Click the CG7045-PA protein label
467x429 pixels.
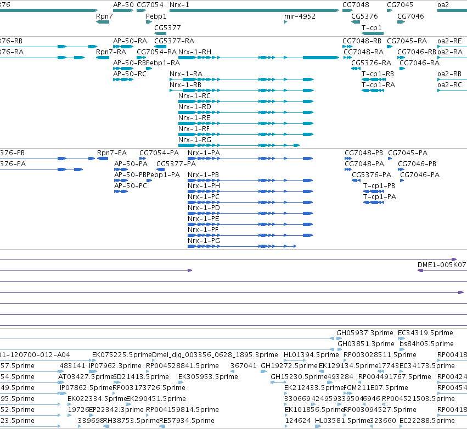(408, 153)
